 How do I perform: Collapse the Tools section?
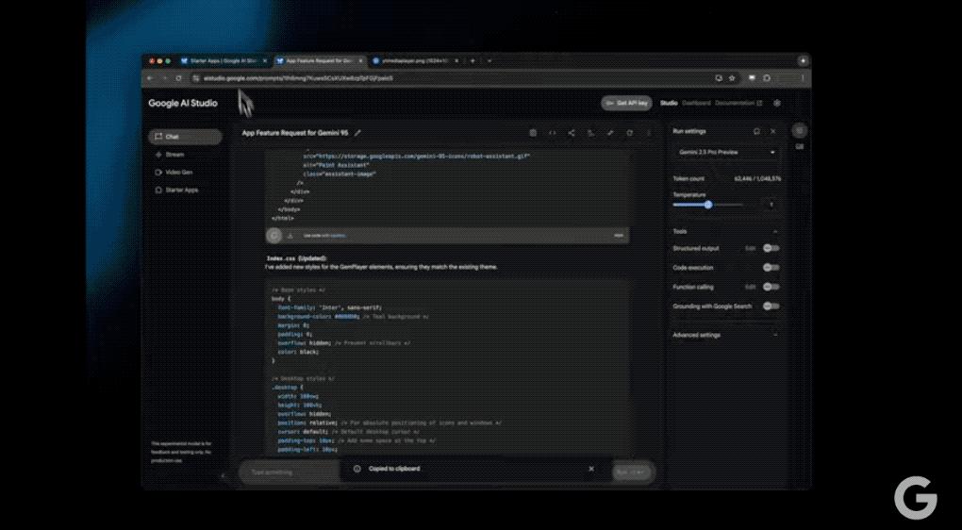point(775,231)
